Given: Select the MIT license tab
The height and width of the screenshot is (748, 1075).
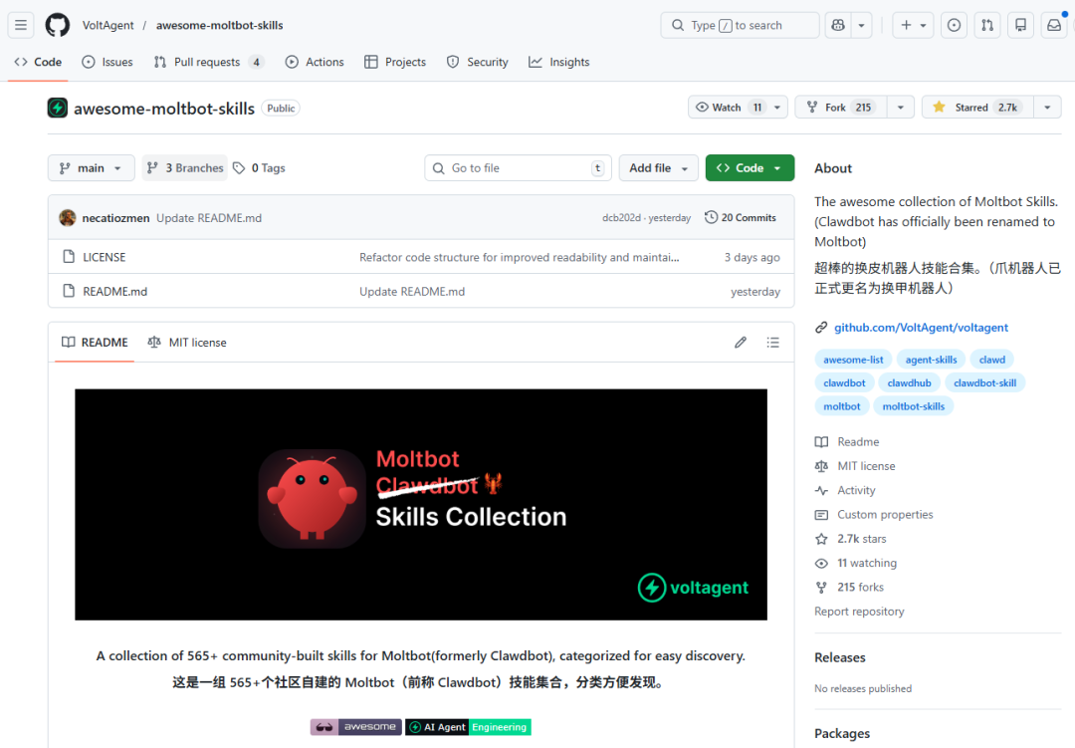Looking at the screenshot, I should (187, 342).
